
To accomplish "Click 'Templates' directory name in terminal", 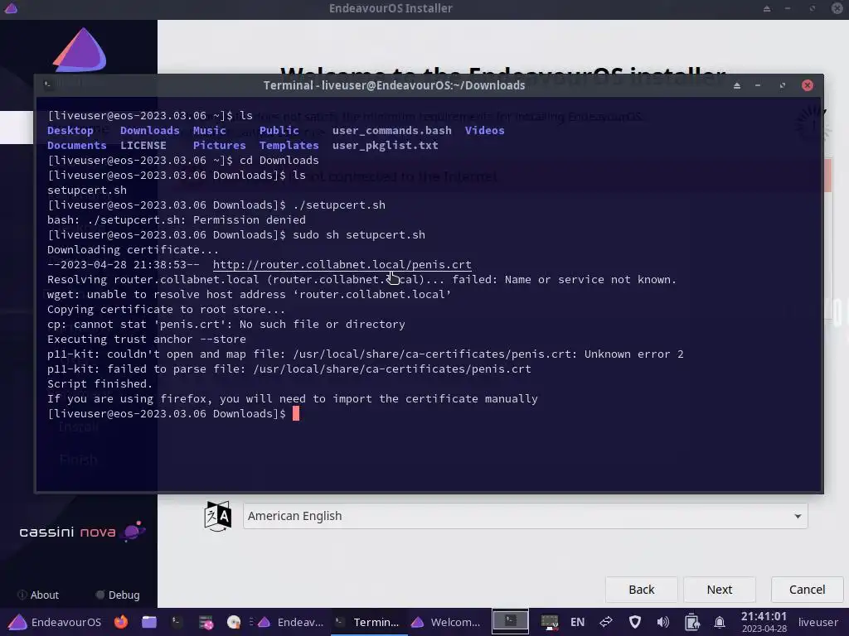I will point(289,146).
